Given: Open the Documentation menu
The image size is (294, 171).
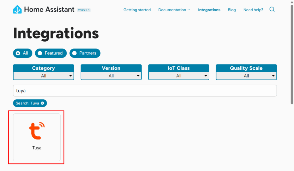Looking at the screenshot, I should (x=174, y=10).
